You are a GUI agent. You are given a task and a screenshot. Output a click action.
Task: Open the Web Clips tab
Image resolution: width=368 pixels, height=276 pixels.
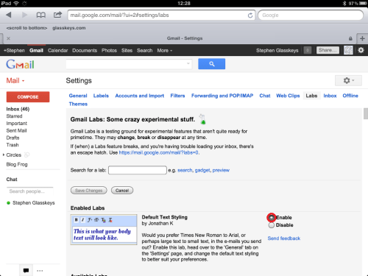288,96
